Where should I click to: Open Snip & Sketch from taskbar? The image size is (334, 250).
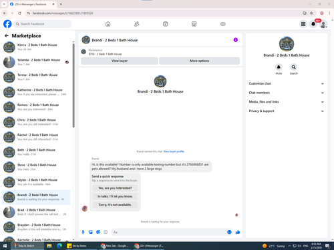pyautogui.click(x=27, y=246)
